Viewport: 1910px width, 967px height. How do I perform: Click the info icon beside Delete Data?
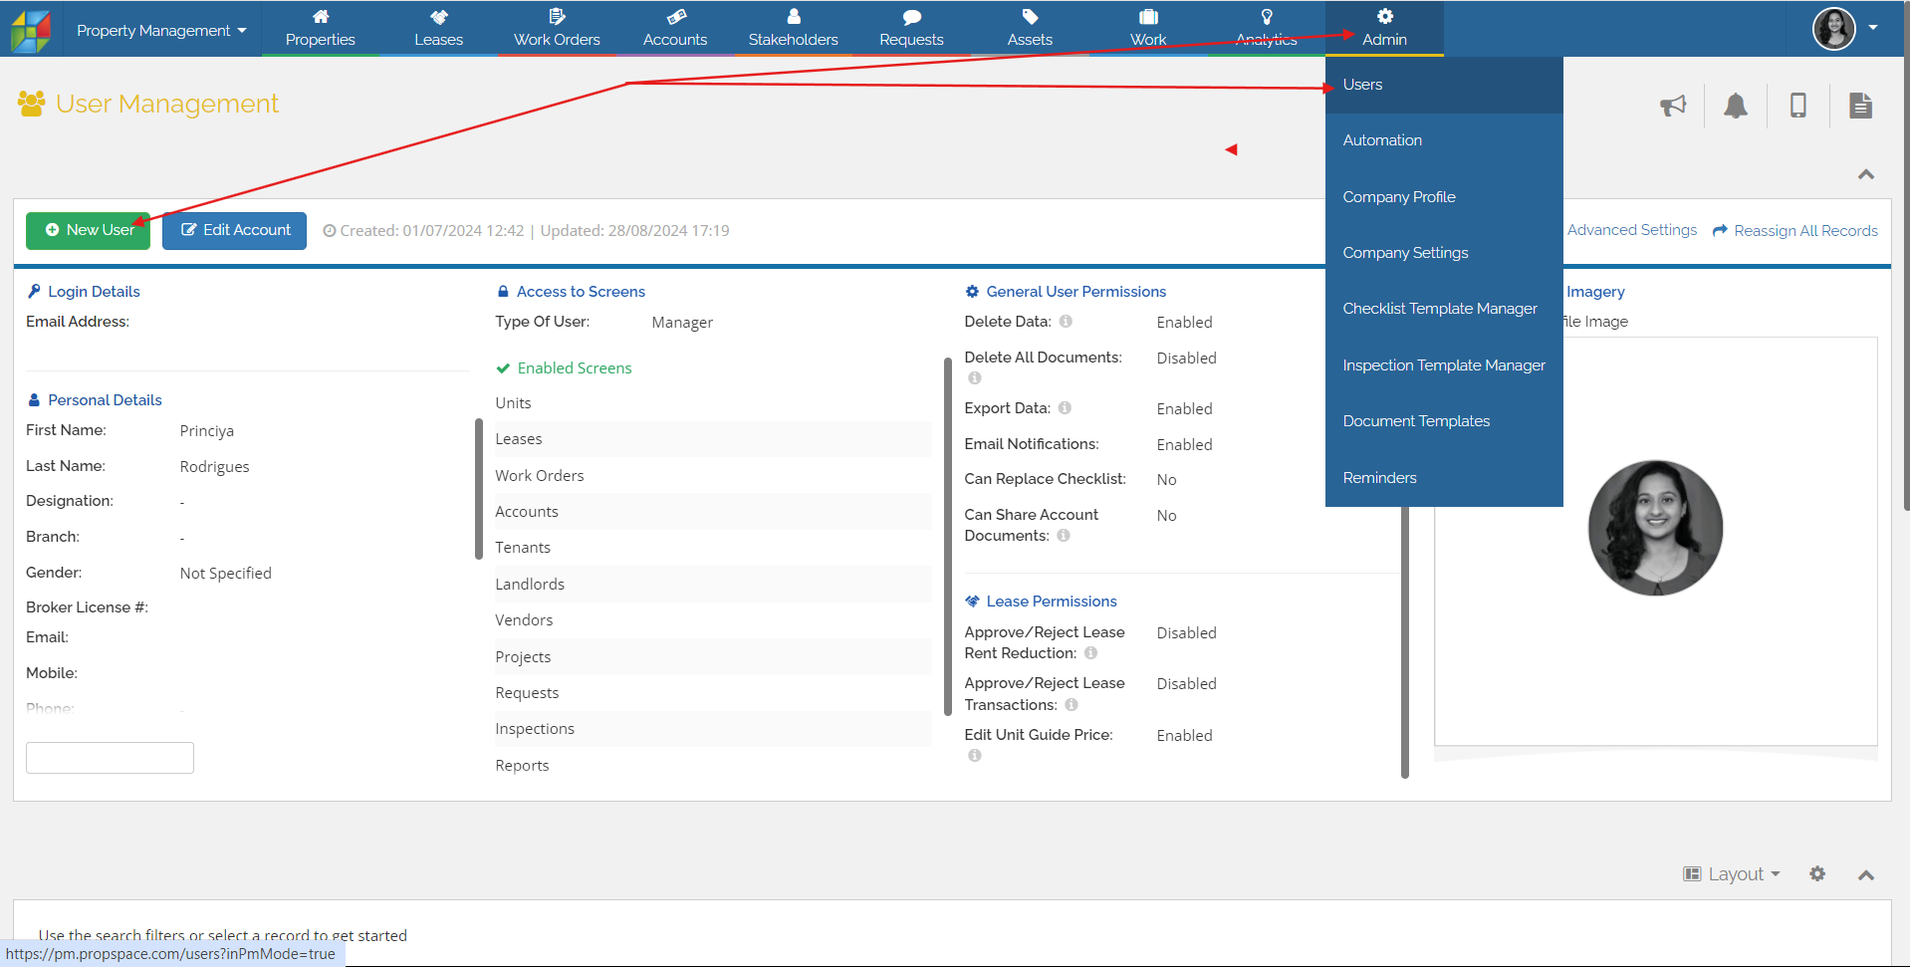[x=1066, y=322]
